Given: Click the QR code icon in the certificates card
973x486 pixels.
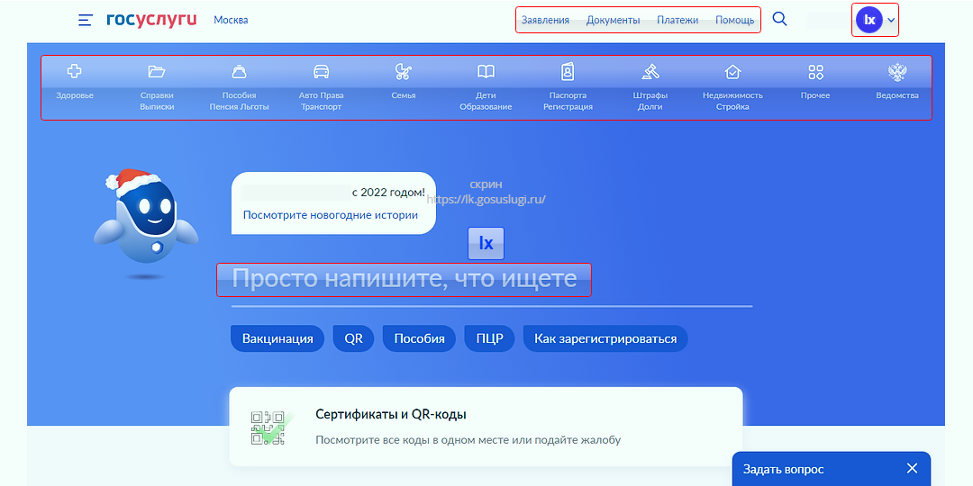Looking at the screenshot, I should [x=268, y=427].
